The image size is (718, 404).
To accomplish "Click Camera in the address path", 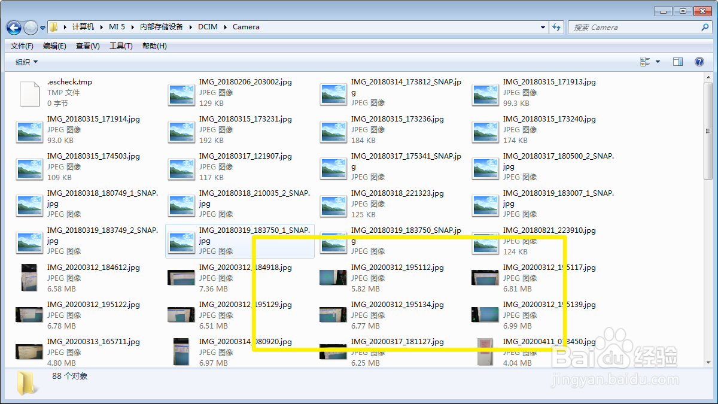I will point(246,27).
